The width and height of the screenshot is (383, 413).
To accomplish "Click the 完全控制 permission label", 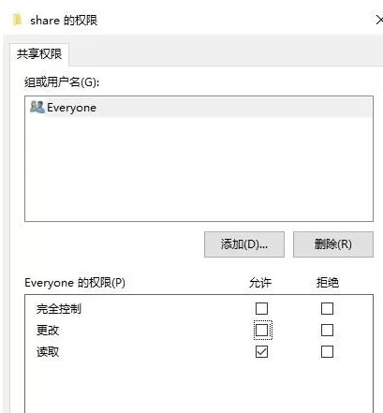I will 59,309.
